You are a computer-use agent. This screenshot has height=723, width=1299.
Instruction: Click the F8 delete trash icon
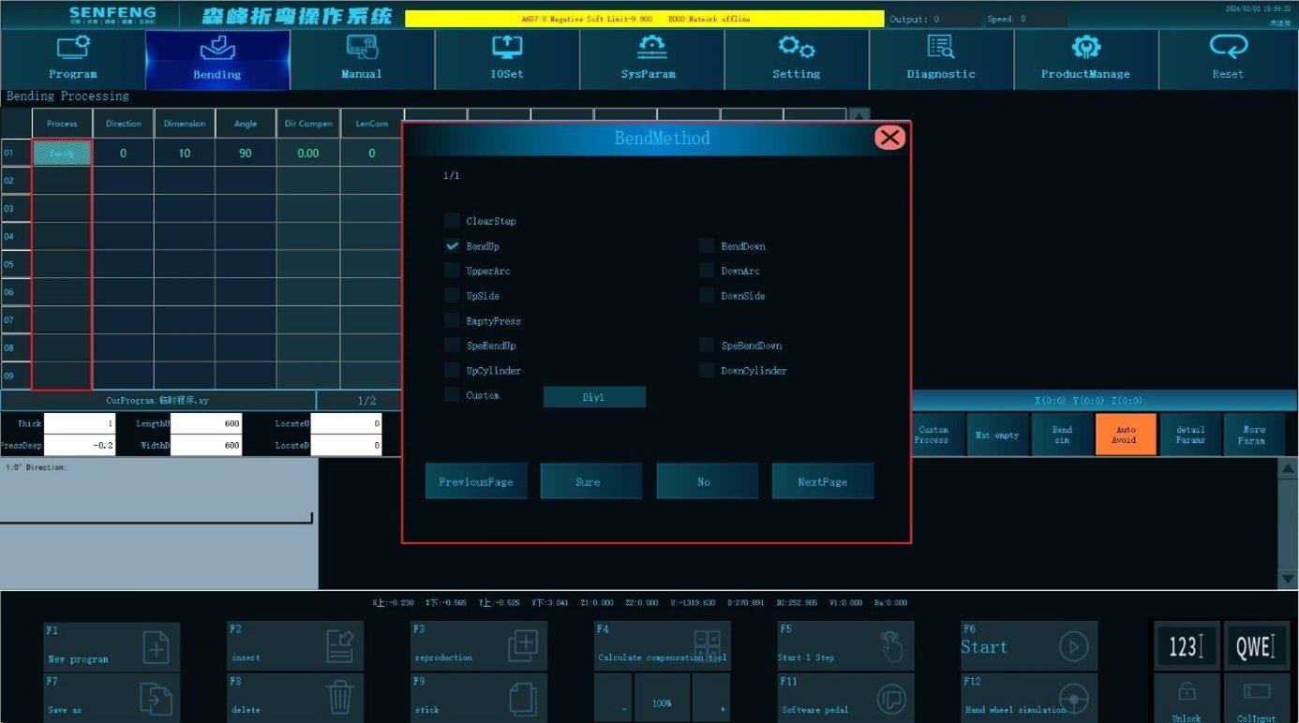[x=339, y=698]
